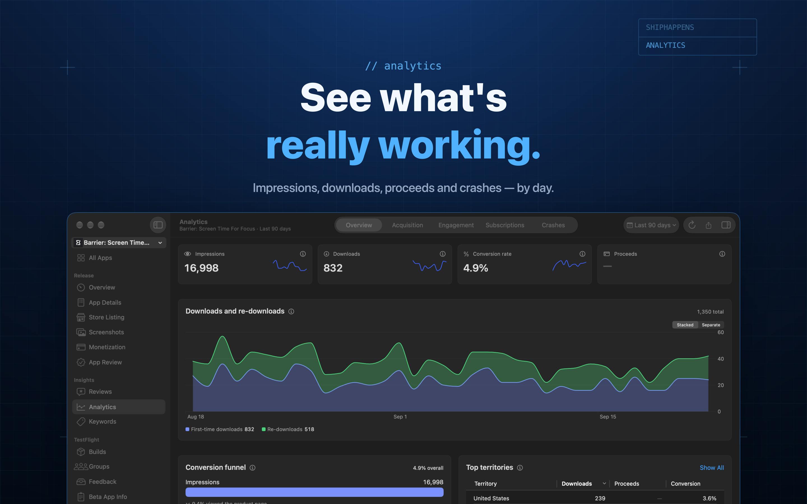The image size is (807, 504).
Task: Click the Conversion column header
Action: (685, 484)
